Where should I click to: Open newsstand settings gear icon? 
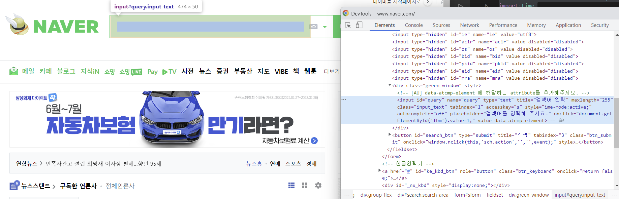click(x=318, y=185)
